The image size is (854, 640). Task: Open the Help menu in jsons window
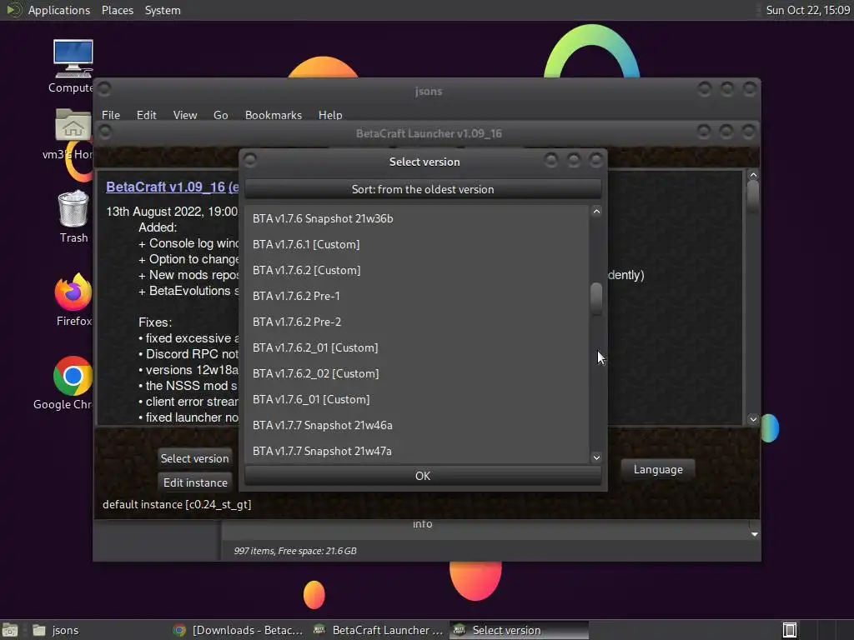pos(330,115)
